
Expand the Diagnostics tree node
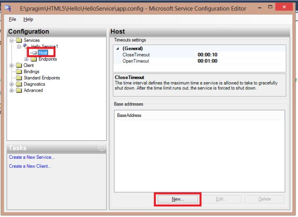11,84
